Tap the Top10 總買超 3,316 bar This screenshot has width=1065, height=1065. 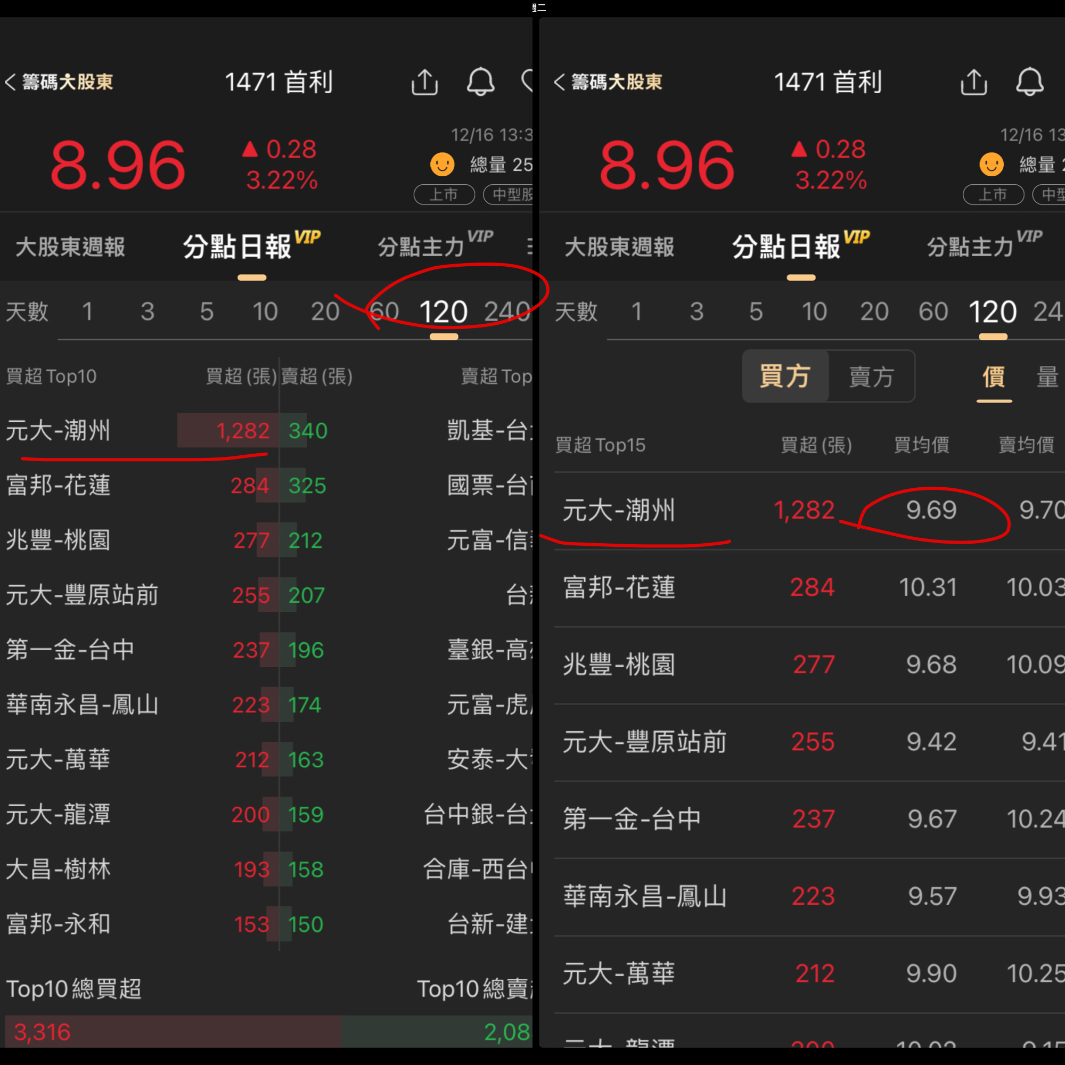pos(173,1031)
